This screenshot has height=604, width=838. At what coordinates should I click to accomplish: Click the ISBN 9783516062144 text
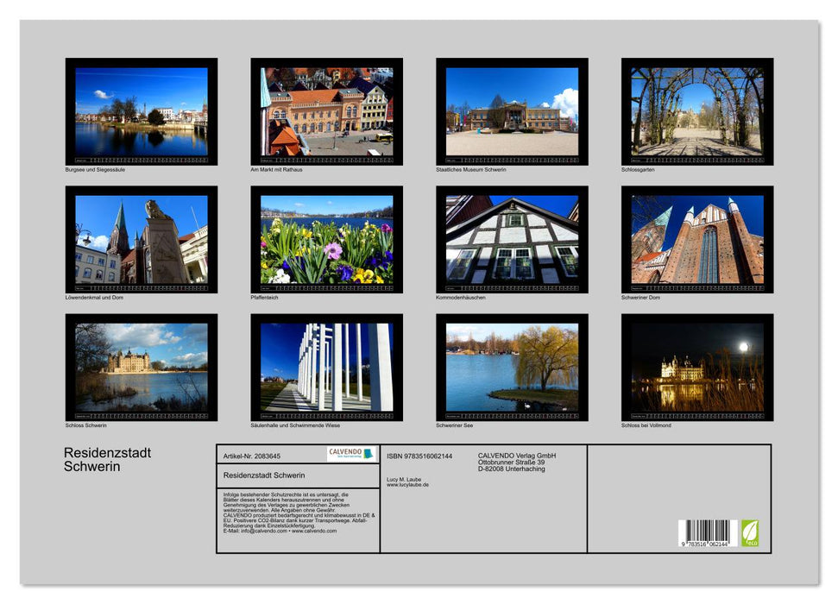422,455
